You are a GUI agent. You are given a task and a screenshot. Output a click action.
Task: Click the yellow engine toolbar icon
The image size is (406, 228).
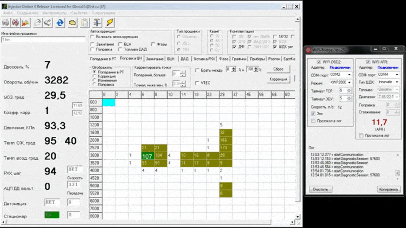[x=73, y=22]
